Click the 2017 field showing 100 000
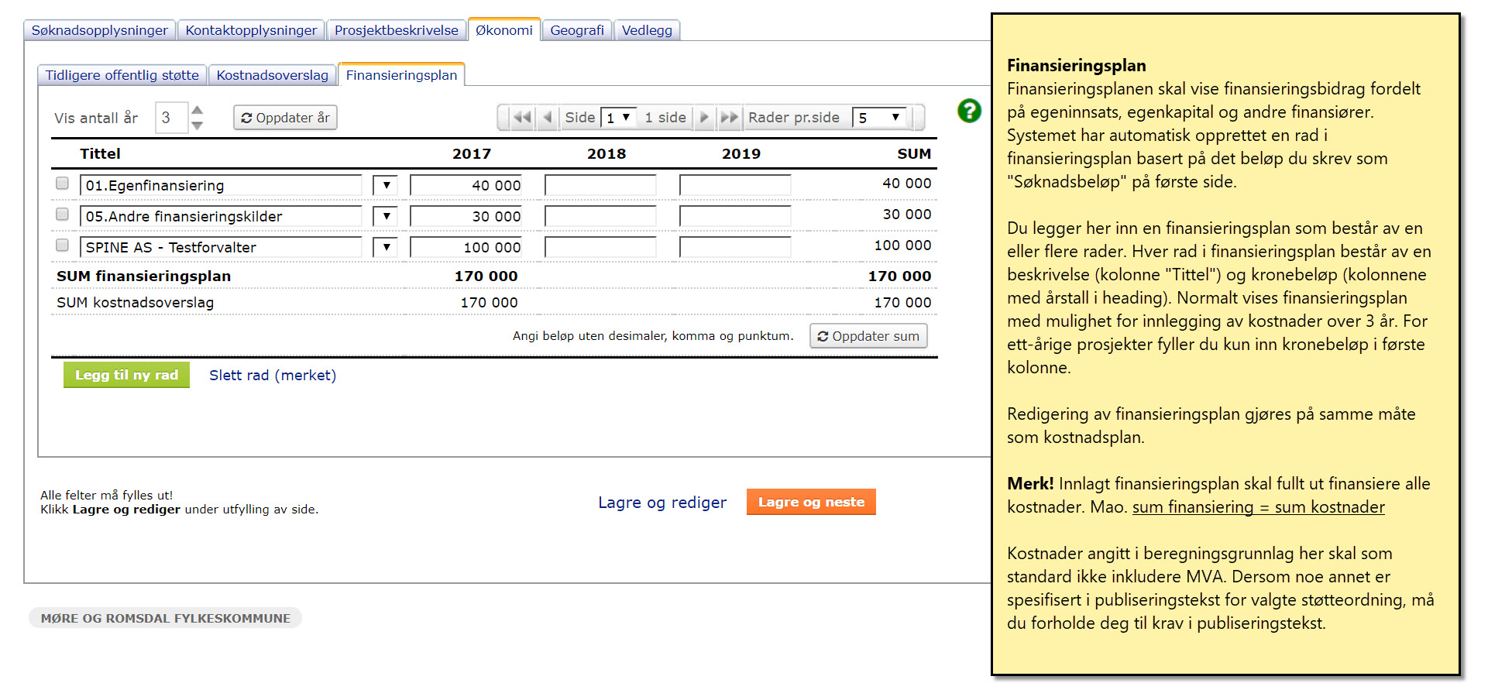The width and height of the screenshot is (1488, 690). 466,247
